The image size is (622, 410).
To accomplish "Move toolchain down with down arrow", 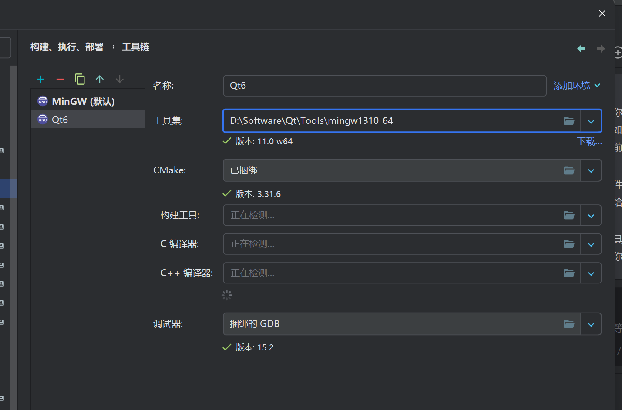I will tap(120, 79).
